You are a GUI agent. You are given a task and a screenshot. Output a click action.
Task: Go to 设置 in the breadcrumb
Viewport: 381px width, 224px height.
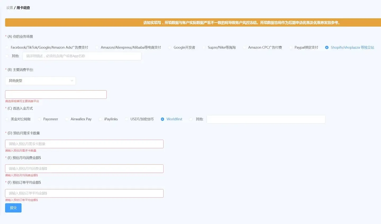click(10, 8)
